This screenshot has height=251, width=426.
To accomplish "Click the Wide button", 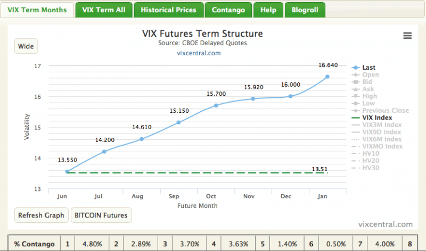I will tap(26, 46).
